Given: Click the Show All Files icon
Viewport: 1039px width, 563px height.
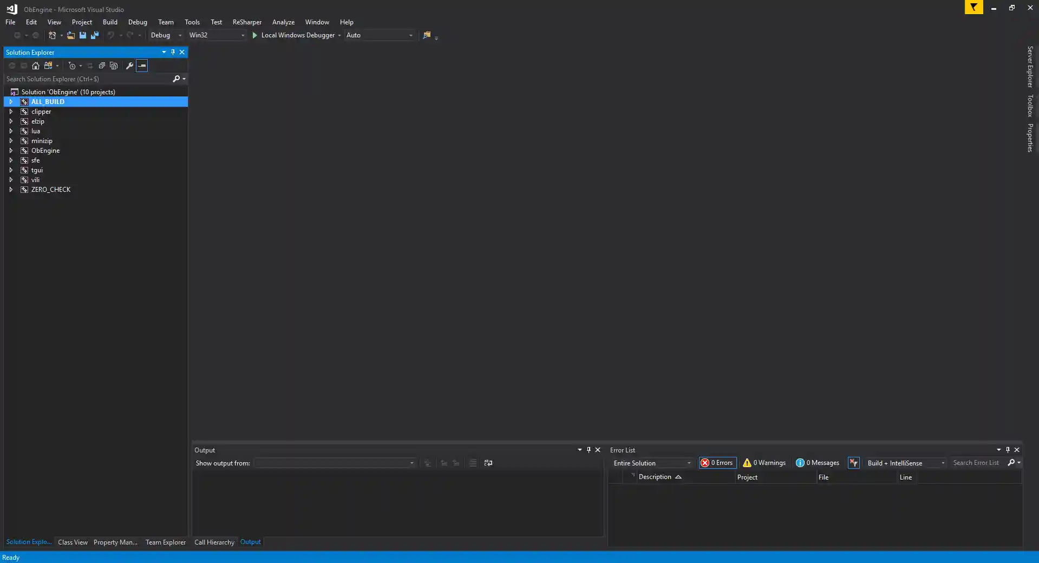Looking at the screenshot, I should [114, 66].
